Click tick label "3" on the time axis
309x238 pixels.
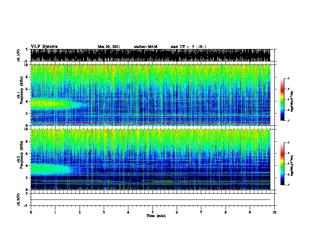104,212
